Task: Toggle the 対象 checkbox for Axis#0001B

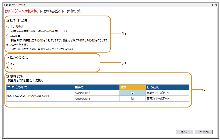Action: click(132, 98)
